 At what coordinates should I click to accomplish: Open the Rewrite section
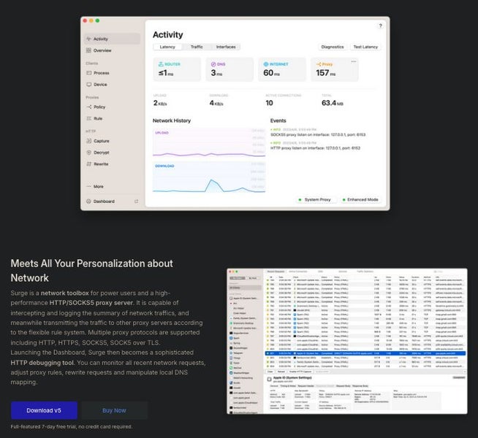112,164
